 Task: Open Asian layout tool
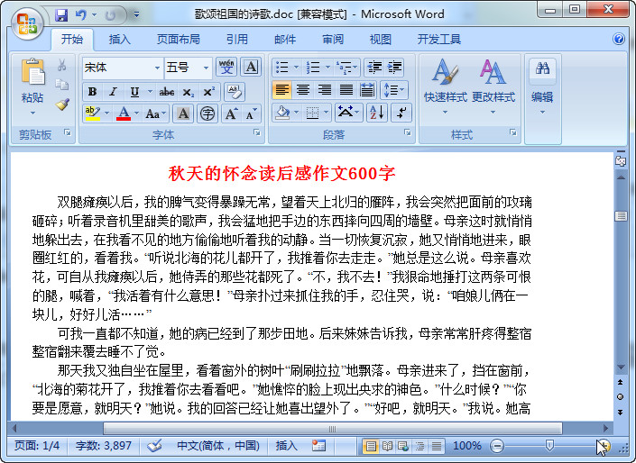pos(348,113)
